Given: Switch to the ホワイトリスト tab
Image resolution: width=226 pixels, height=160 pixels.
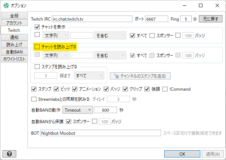Looking at the screenshot, I should tap(14, 59).
